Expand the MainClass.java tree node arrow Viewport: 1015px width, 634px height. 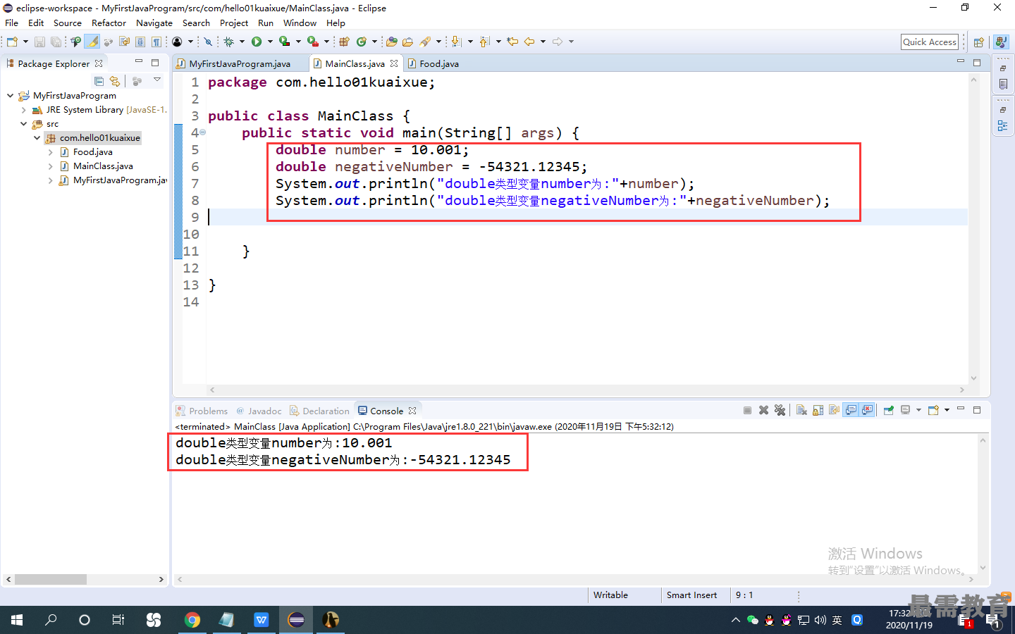(x=50, y=166)
